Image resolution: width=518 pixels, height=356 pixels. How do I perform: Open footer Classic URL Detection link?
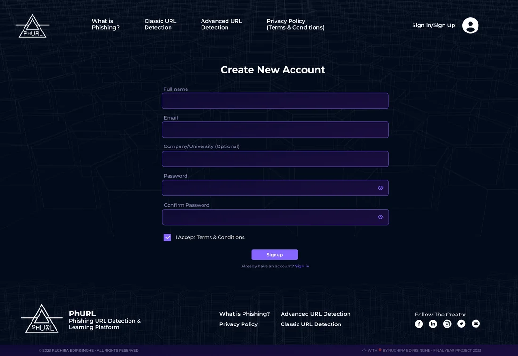point(311,324)
